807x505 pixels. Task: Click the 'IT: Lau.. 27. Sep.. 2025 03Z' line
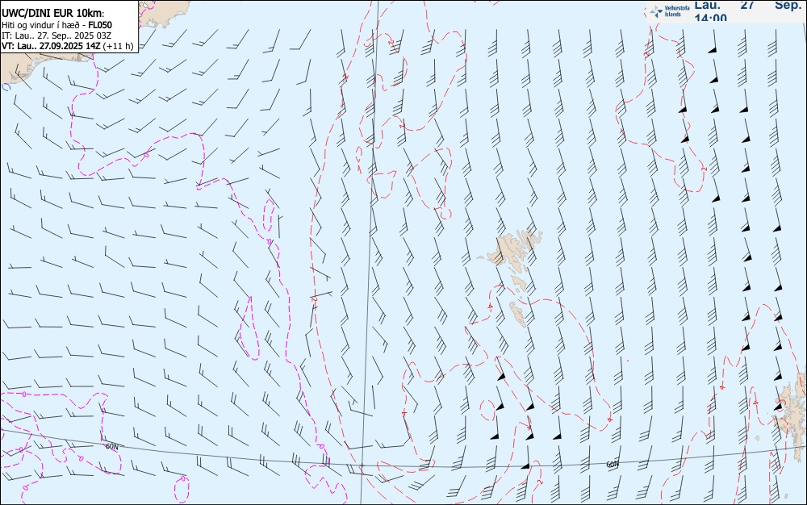pos(56,35)
